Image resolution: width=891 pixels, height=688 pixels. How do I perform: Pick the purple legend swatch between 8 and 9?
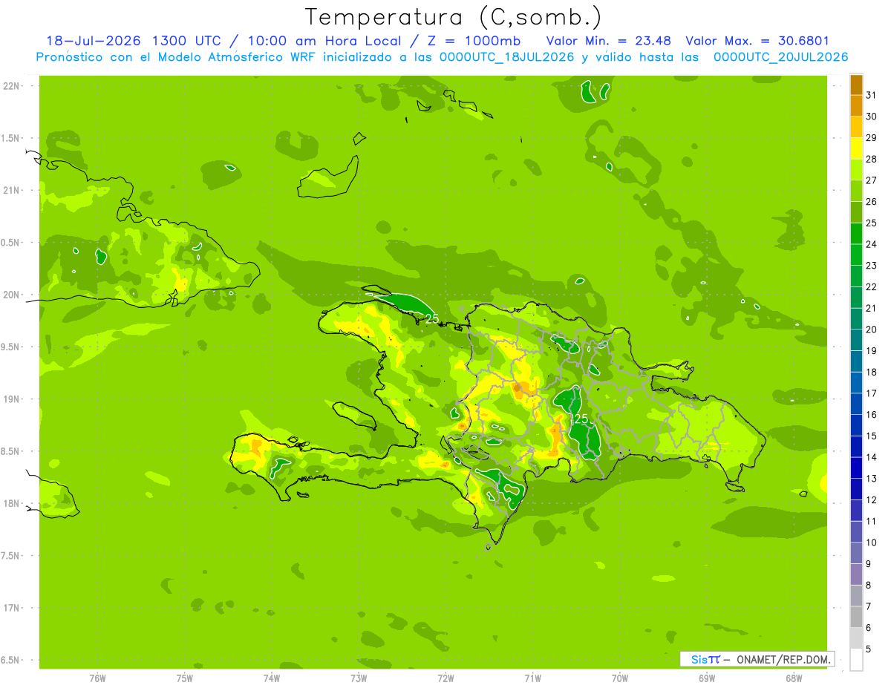point(856,574)
